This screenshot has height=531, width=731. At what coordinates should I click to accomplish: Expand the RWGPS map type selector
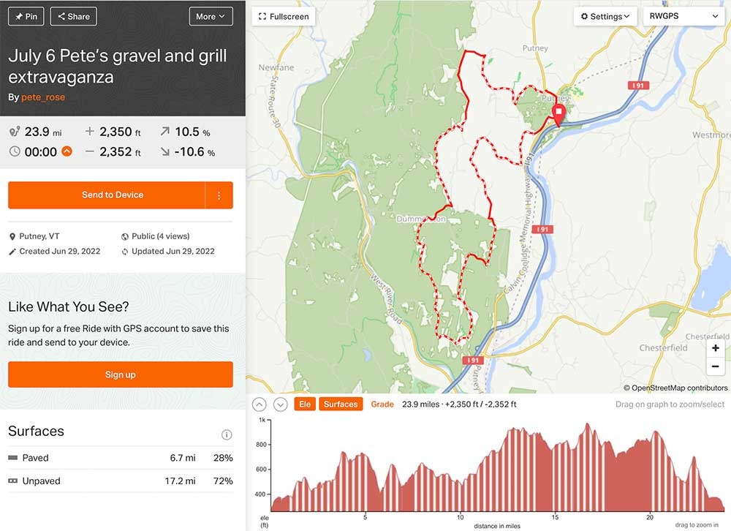[683, 16]
